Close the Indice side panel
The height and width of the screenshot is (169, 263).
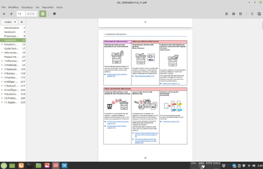coord(22,22)
